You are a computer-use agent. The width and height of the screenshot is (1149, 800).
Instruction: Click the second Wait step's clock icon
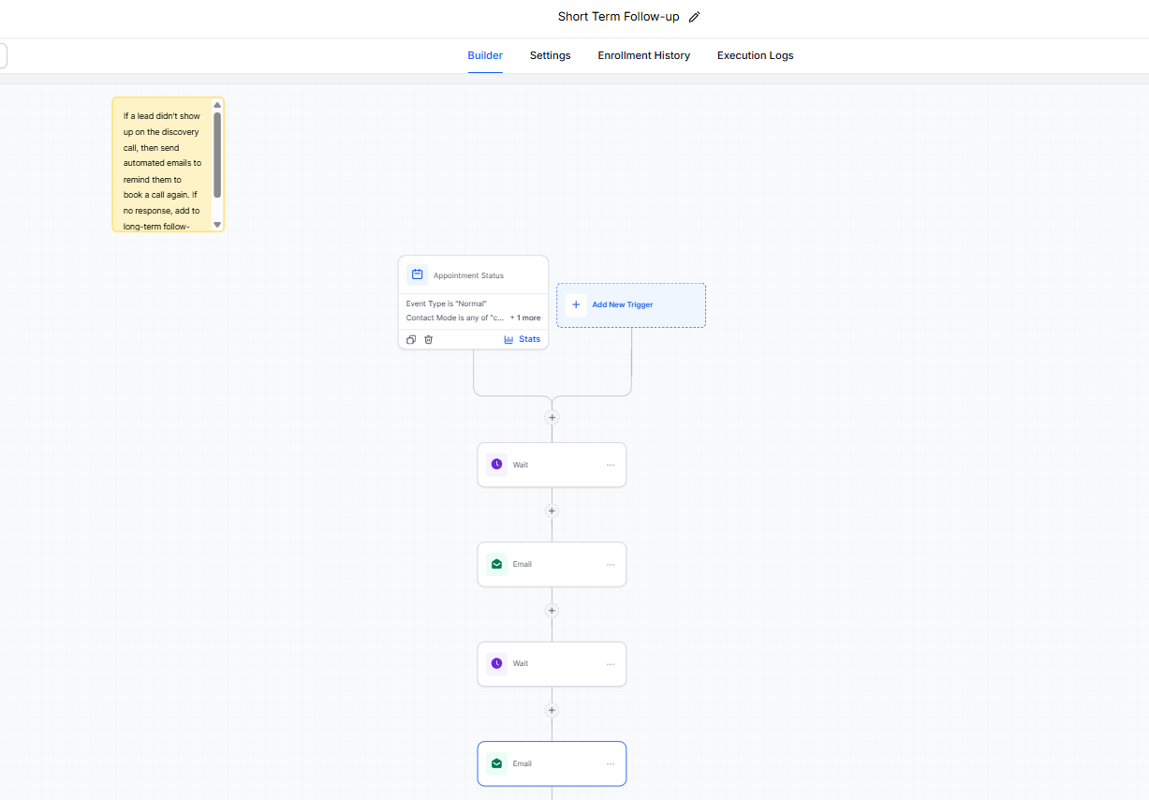[496, 663]
